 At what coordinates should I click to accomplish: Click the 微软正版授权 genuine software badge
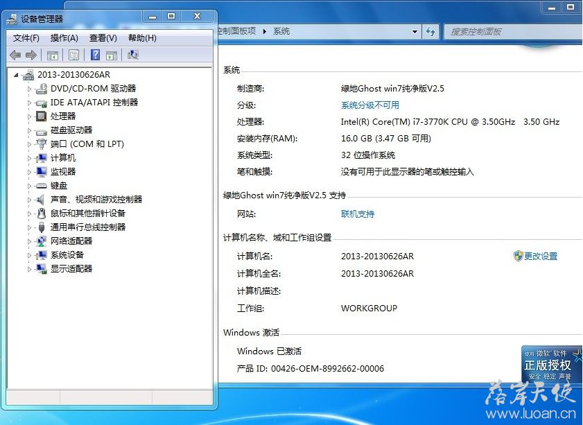pyautogui.click(x=552, y=364)
